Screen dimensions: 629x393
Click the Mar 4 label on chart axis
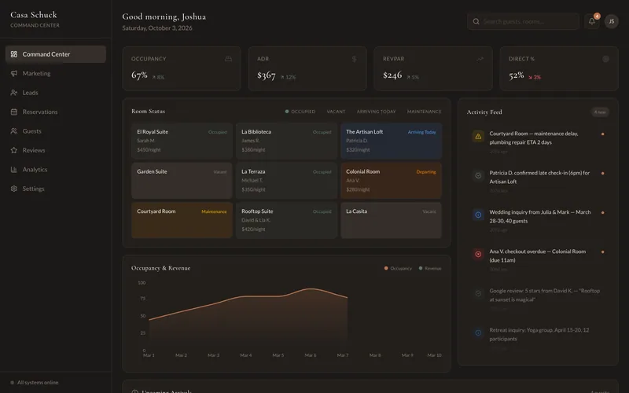(246, 355)
